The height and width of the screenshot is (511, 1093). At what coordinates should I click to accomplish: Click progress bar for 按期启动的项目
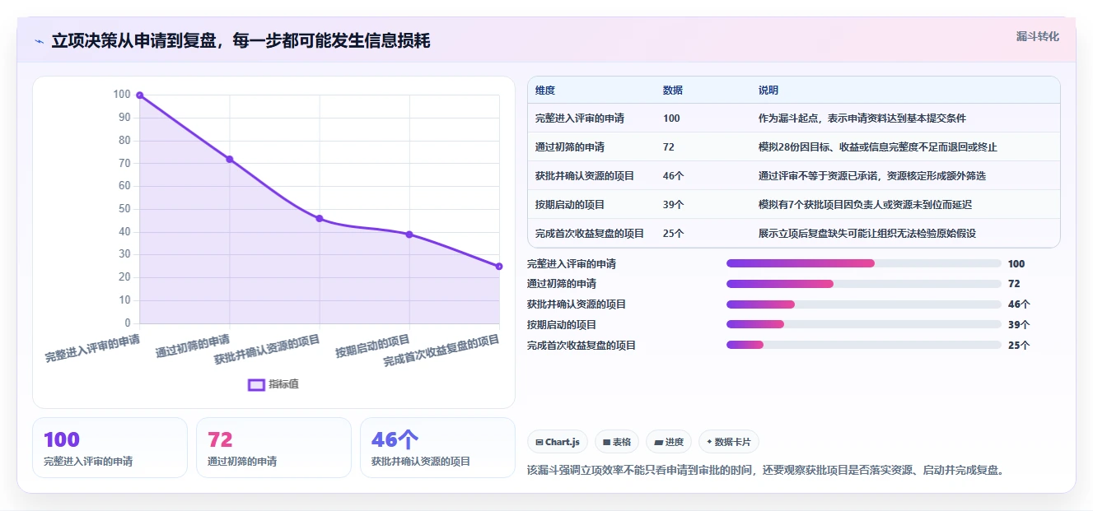point(863,324)
